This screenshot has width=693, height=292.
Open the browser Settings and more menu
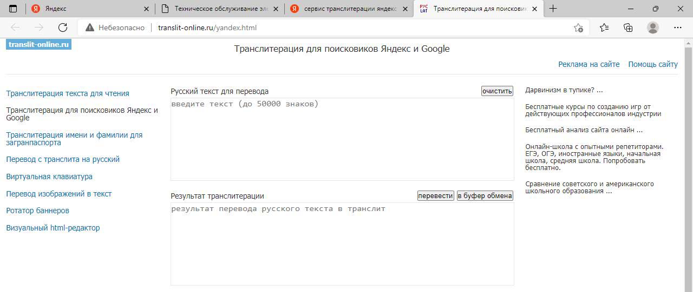pyautogui.click(x=677, y=28)
